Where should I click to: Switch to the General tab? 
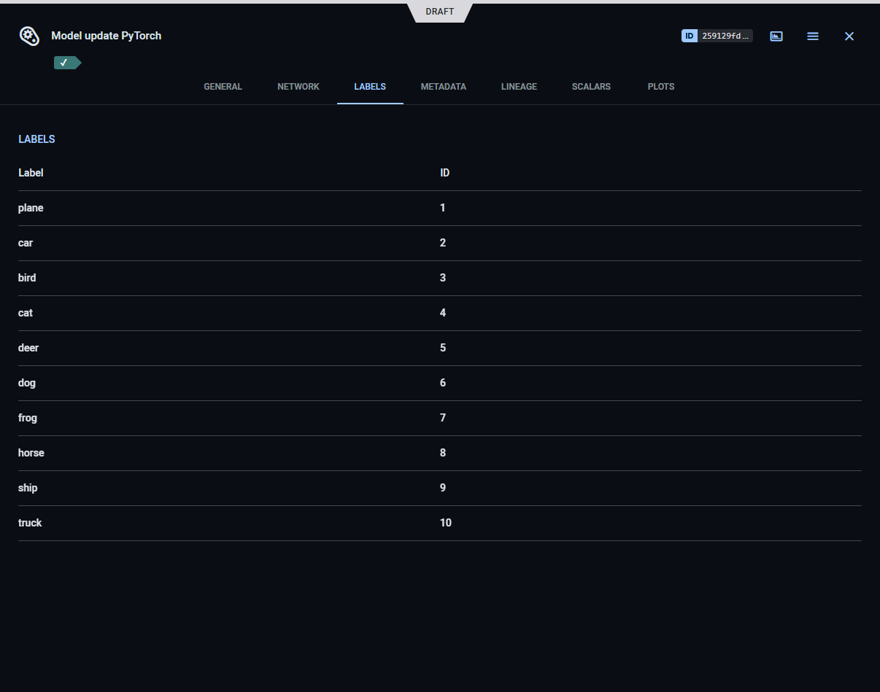coord(223,87)
